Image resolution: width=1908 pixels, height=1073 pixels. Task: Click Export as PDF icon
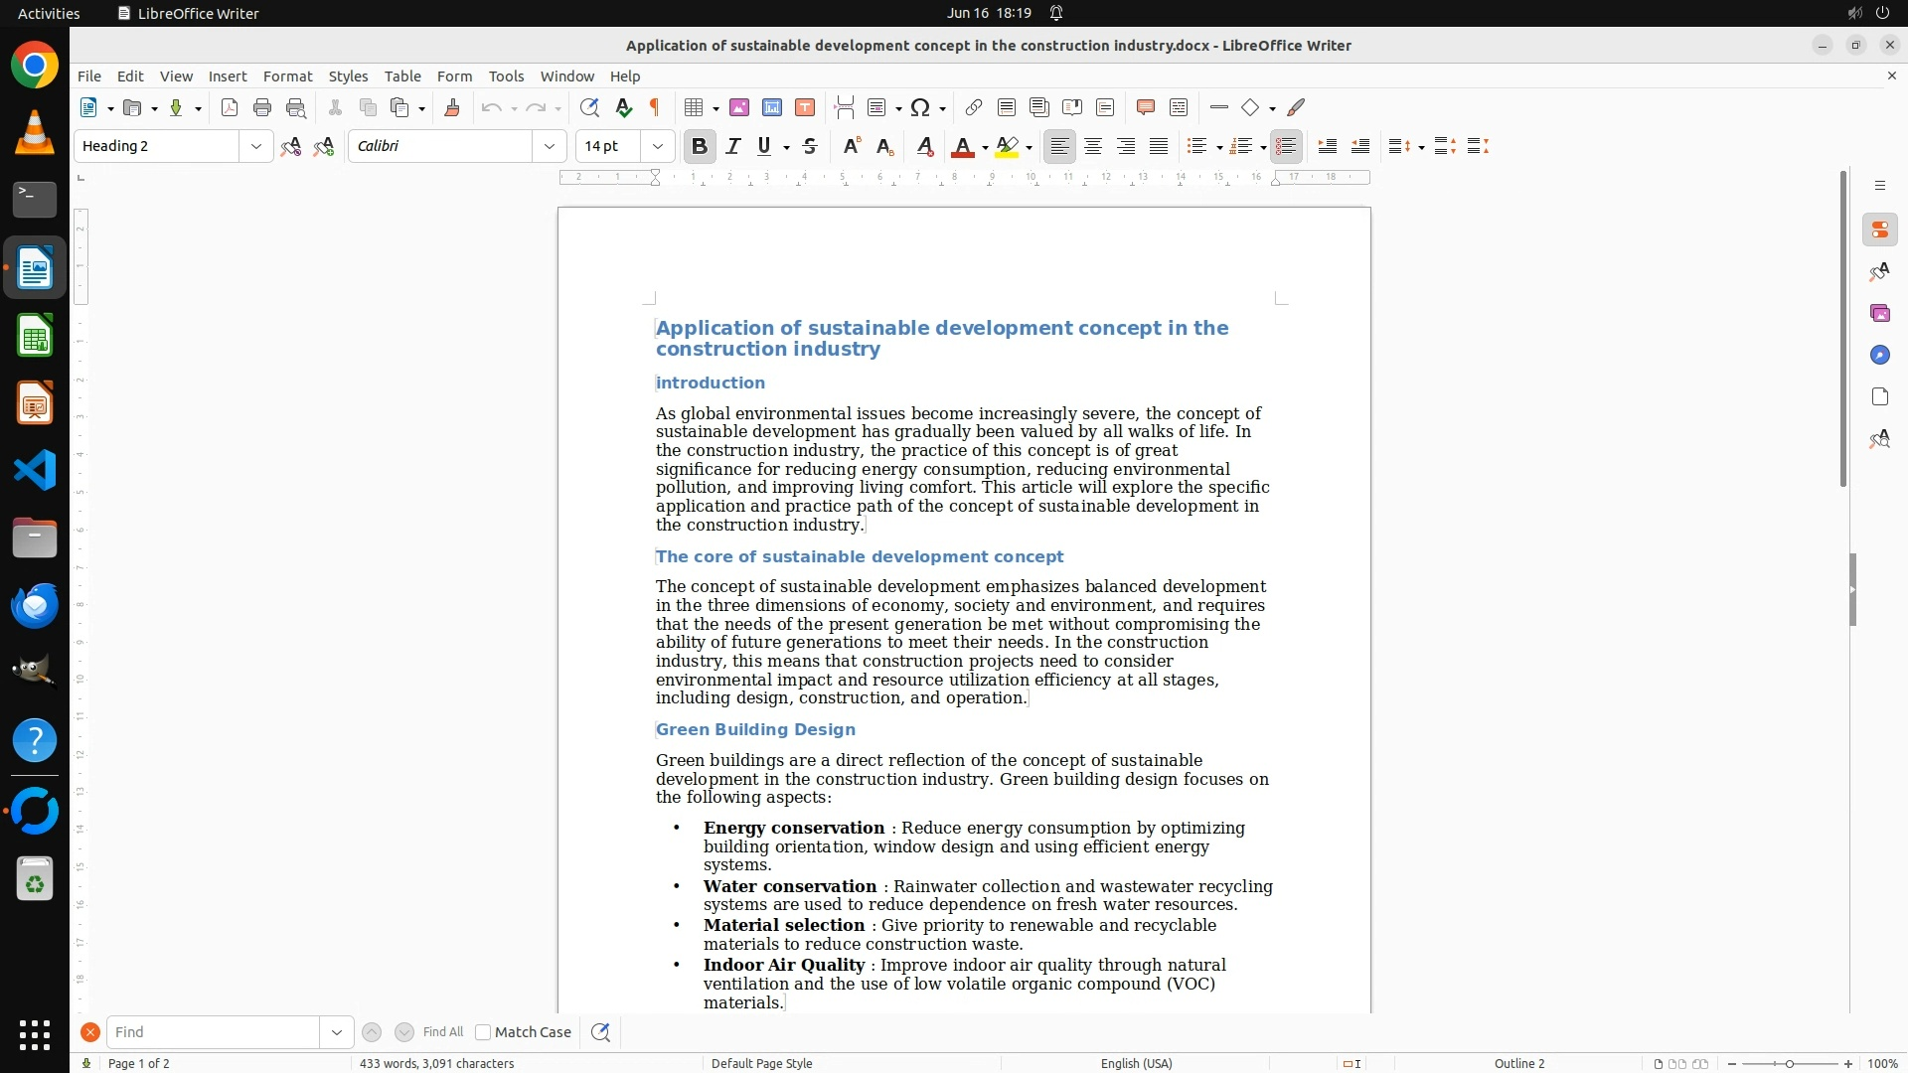click(230, 108)
